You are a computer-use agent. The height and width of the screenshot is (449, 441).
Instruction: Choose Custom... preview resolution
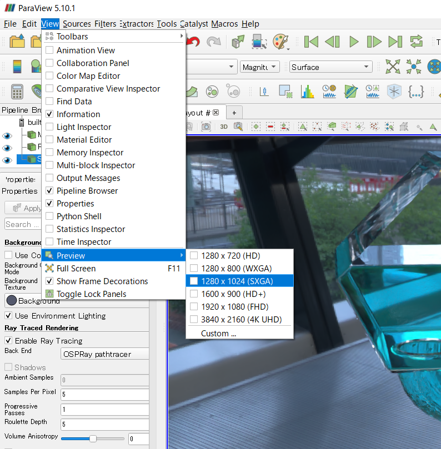click(x=218, y=334)
